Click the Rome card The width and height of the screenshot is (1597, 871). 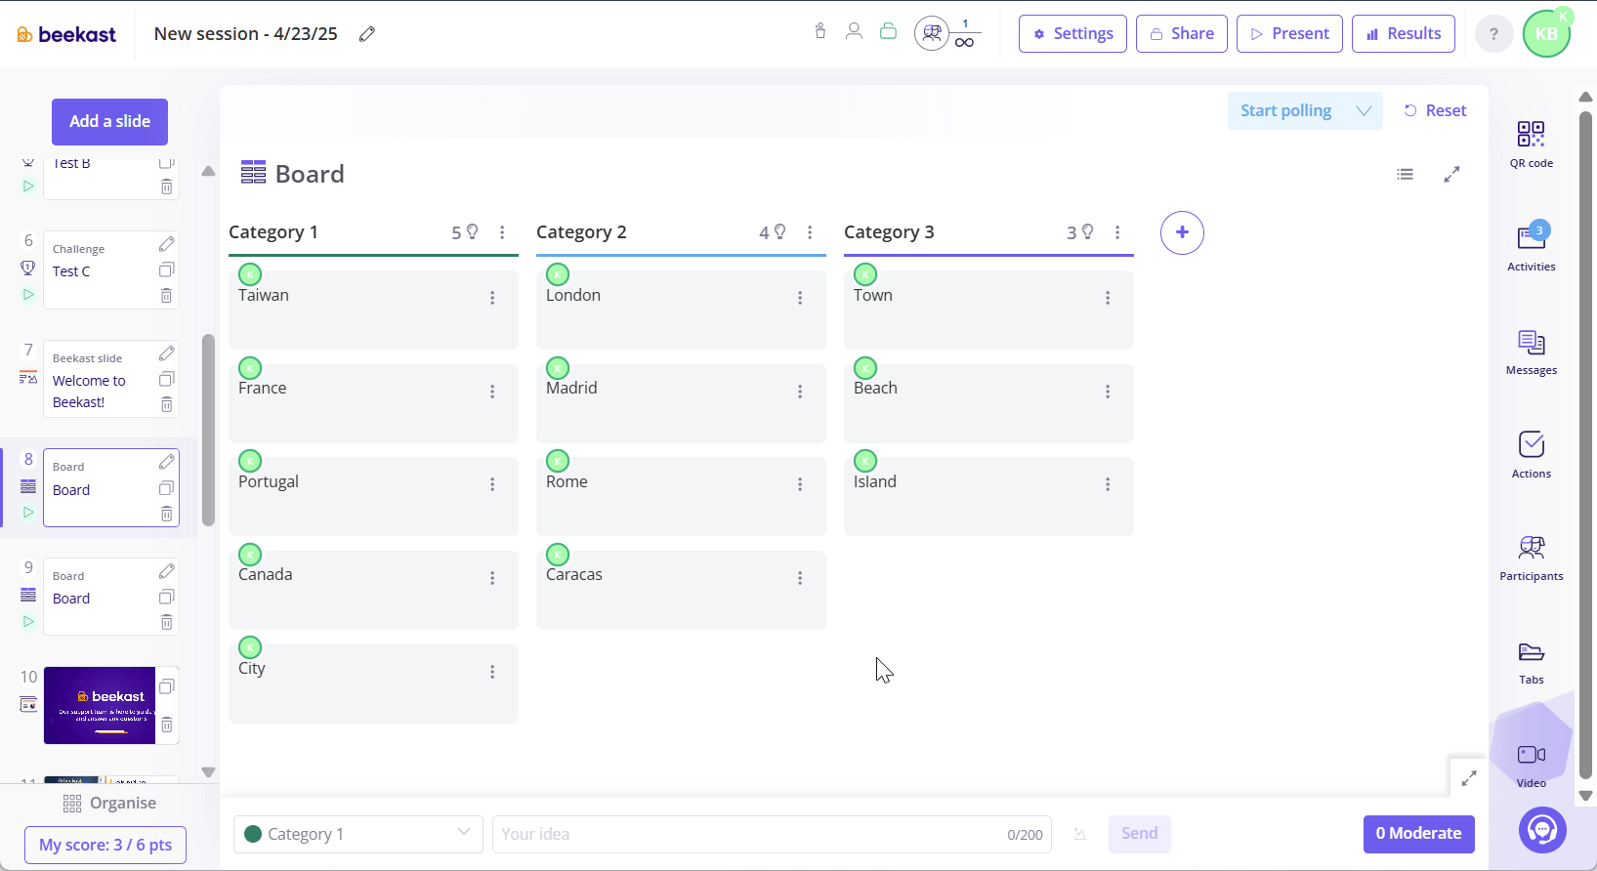(681, 496)
